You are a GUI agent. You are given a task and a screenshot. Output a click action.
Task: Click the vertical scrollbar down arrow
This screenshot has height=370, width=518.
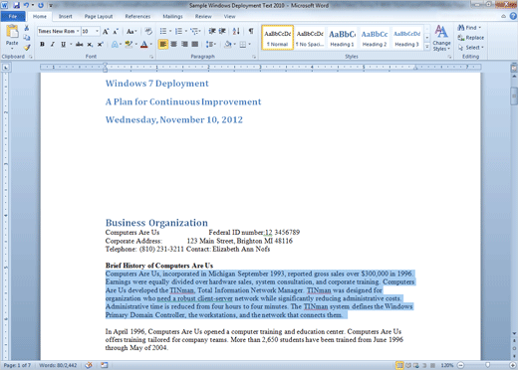(x=514, y=333)
